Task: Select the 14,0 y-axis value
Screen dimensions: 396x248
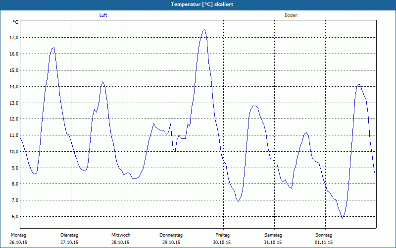Action: [x=14, y=86]
